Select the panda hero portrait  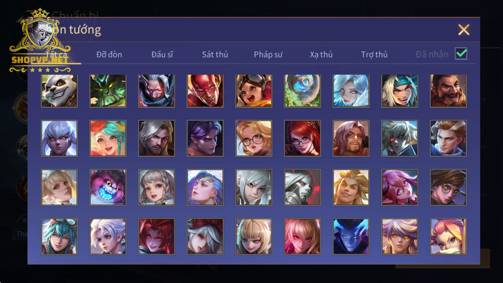coord(59,91)
